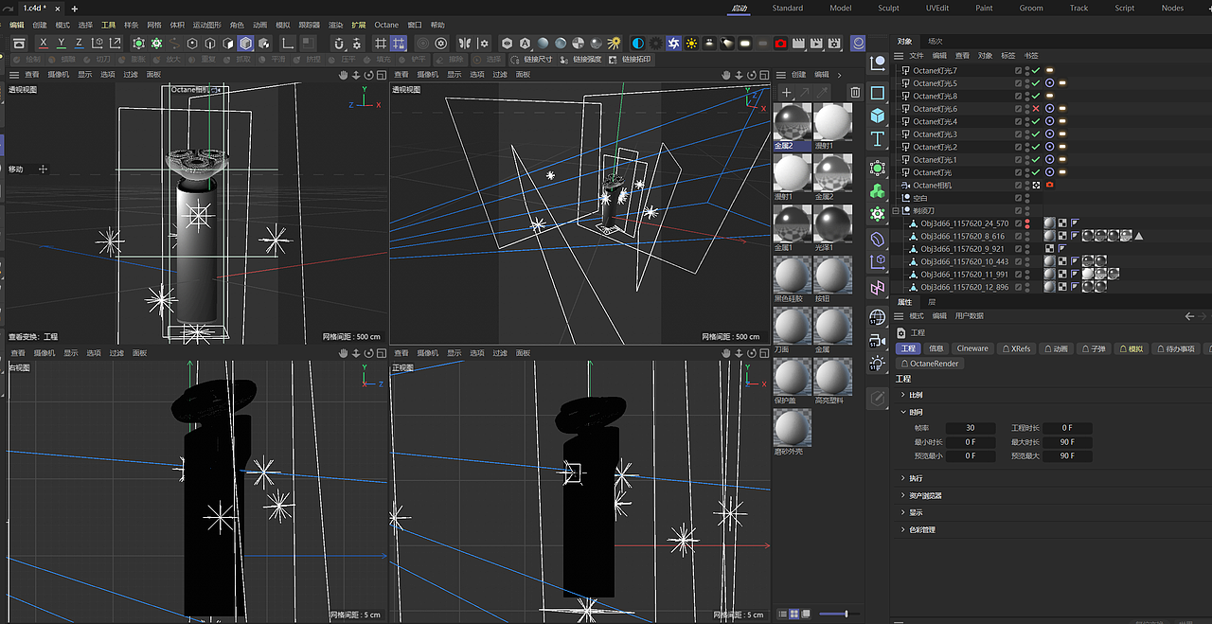Switch to the Sculpt layout tab
Screen dimensions: 1212x624
(888, 8)
